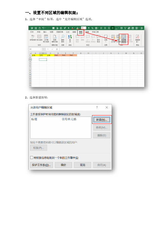The image size is (166, 235).
Task: Toggle paste permissions into new workbook checkbox
Action: pos(31,158)
